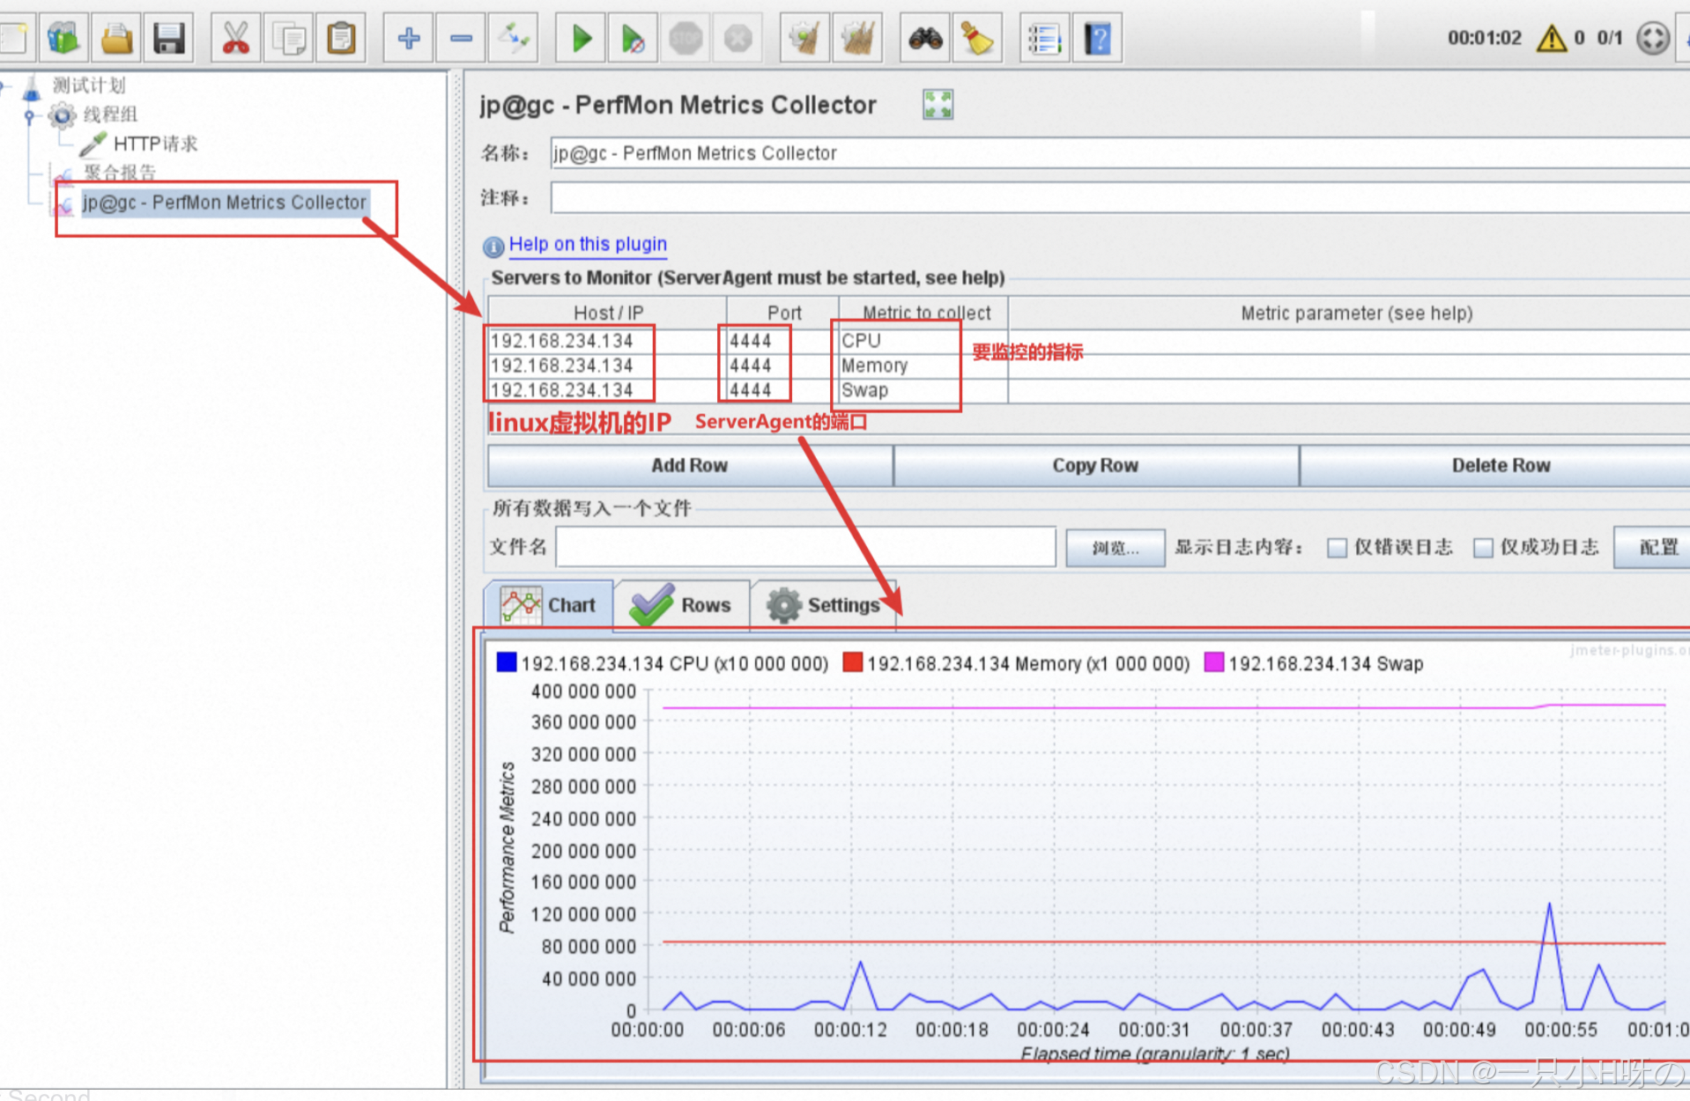Viewport: 1690px width, 1101px height.
Task: Click the Open file folder icon
Action: [116, 38]
